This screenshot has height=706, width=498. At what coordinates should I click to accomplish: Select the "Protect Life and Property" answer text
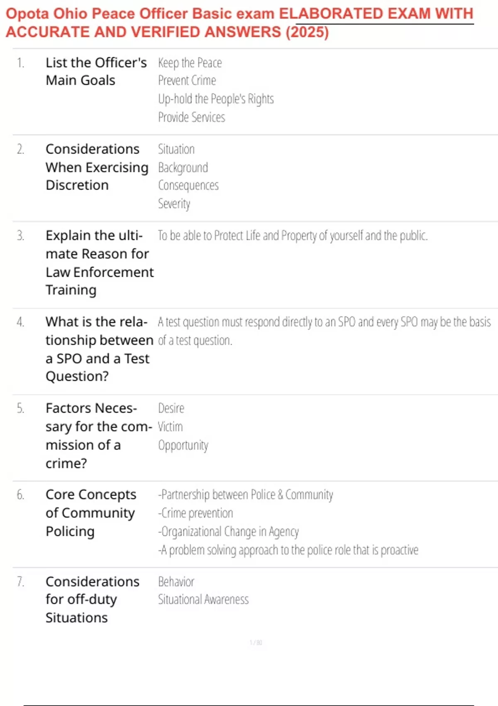(x=293, y=235)
